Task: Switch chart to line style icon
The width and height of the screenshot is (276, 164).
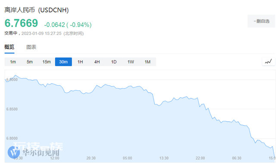Action: tap(268, 62)
